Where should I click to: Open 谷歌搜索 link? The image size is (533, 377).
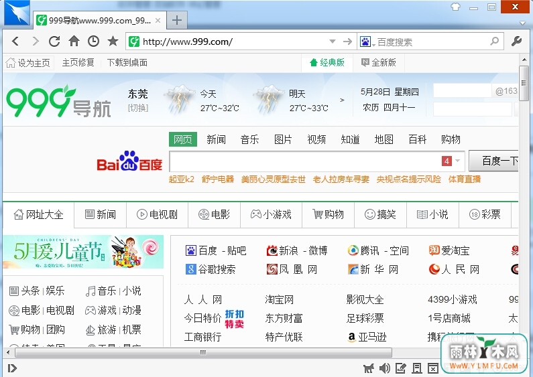point(211,269)
